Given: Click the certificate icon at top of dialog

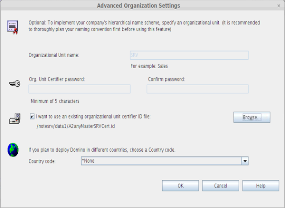Looking at the screenshot, I should coord(12,26).
